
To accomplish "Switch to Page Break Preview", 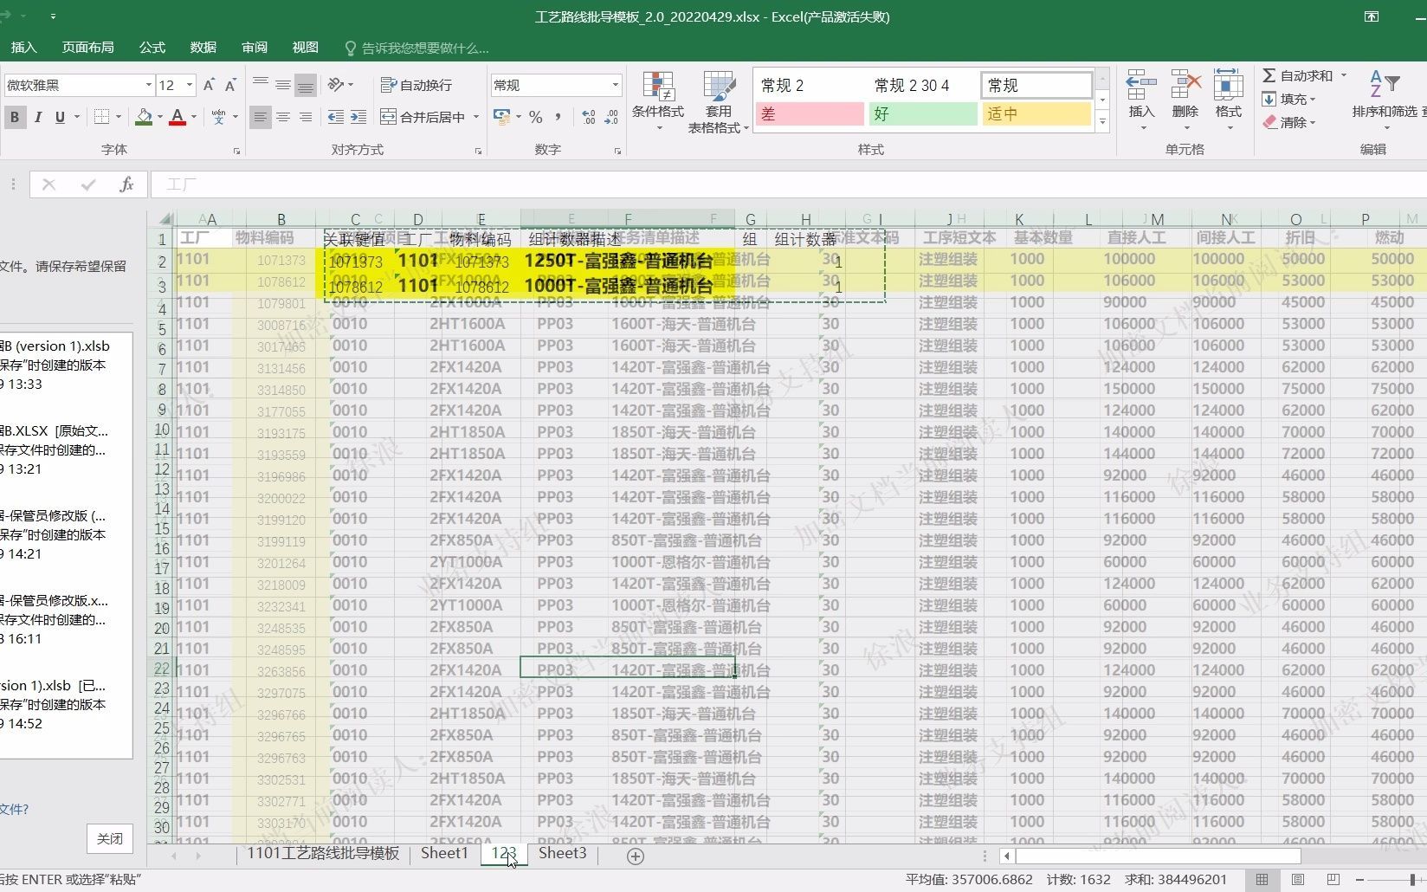I will point(1333,879).
